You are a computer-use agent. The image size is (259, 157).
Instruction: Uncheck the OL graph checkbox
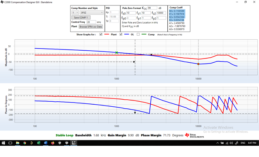[x=121, y=34]
